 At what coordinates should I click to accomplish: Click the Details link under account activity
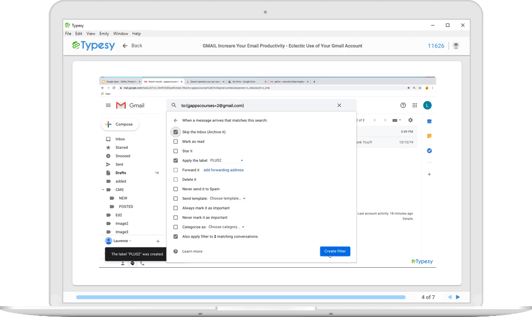coord(408,219)
